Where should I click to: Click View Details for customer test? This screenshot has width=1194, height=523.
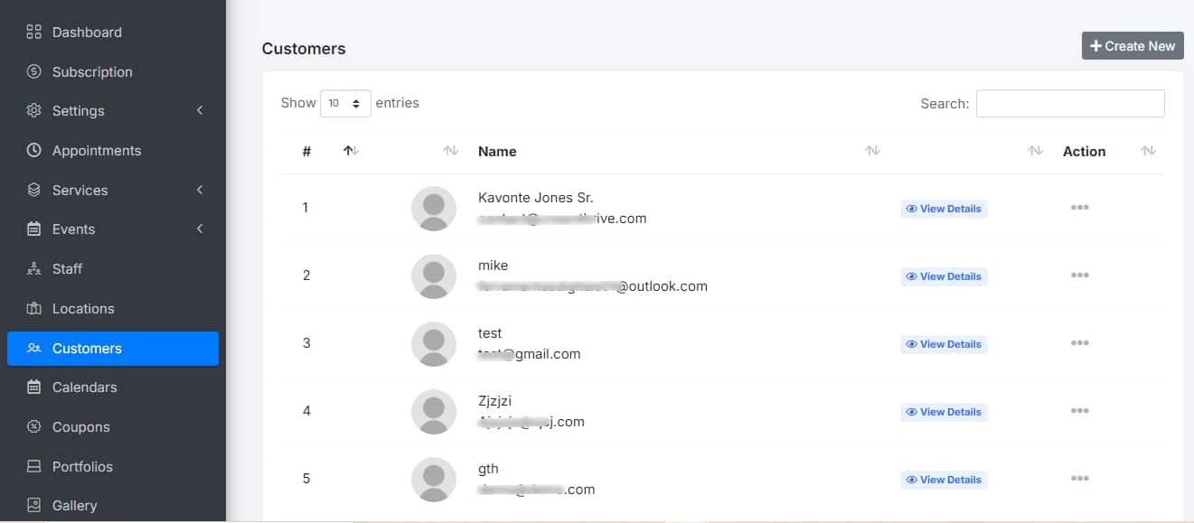click(x=944, y=344)
